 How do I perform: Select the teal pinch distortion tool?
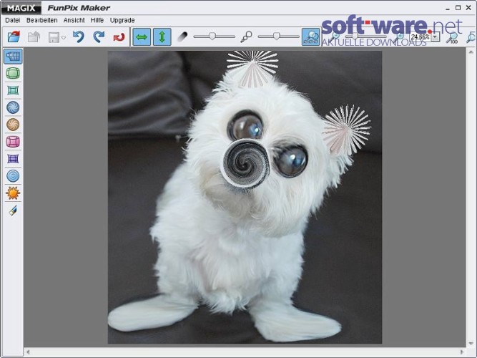pyautogui.click(x=13, y=90)
